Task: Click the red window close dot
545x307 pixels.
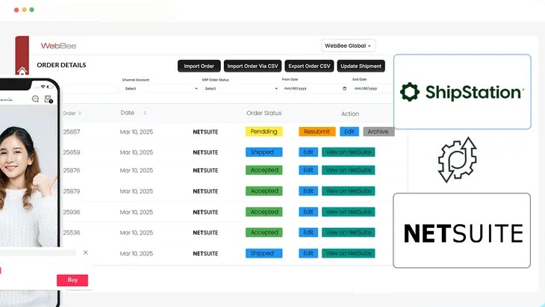Action: (x=16, y=10)
